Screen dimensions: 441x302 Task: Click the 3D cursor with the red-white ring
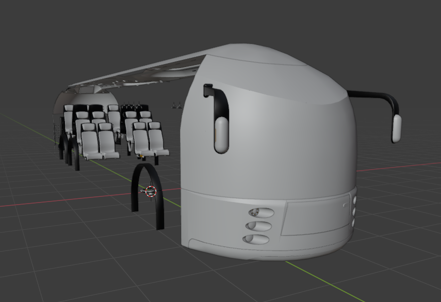pos(151,191)
